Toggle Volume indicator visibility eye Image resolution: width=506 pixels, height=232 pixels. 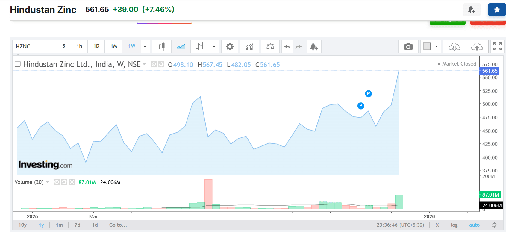pyautogui.click(x=57, y=182)
